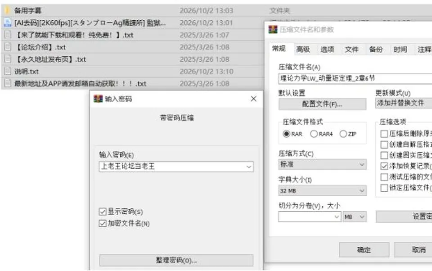Switch to the 时间 tab
This screenshot has width=432, height=271.
point(400,50)
